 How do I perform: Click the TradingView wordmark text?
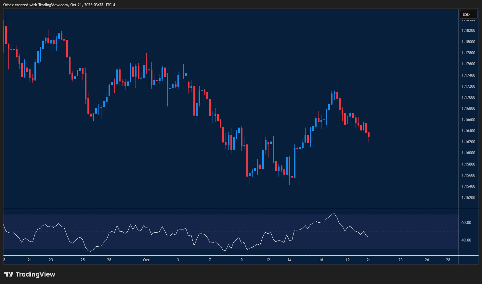point(35,274)
